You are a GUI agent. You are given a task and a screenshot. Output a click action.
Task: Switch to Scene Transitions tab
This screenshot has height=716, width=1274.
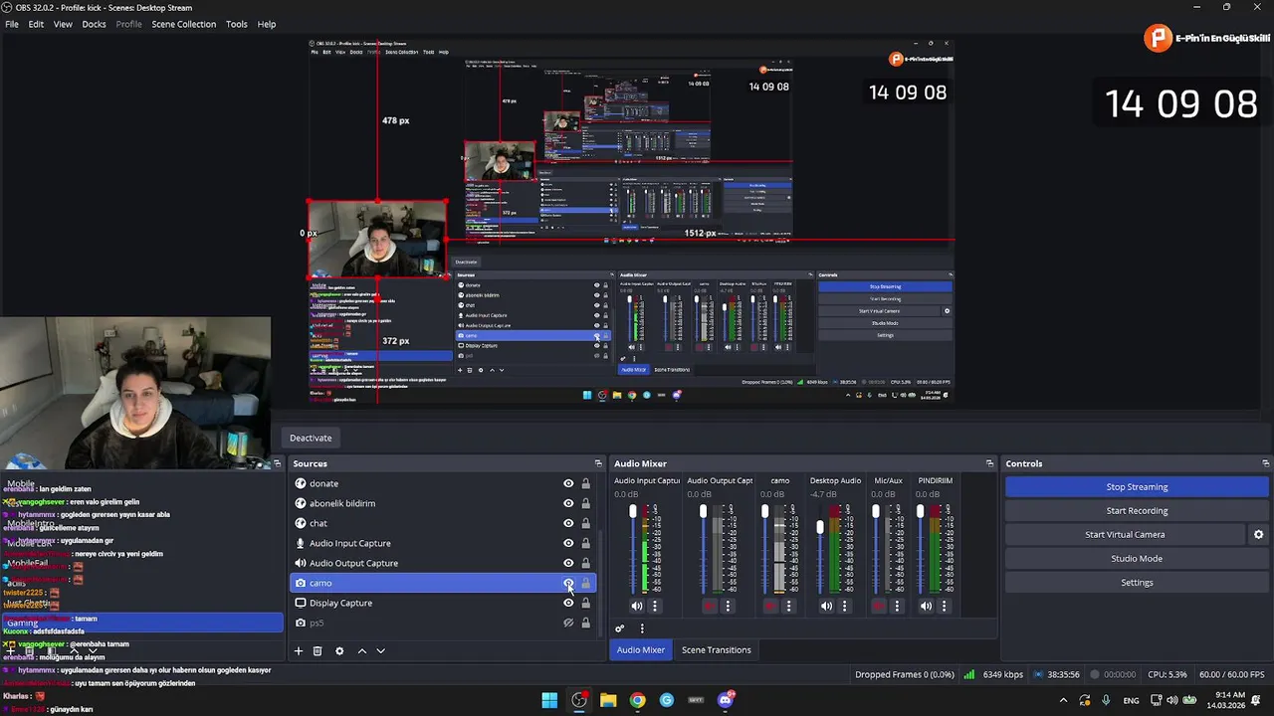pos(716,650)
